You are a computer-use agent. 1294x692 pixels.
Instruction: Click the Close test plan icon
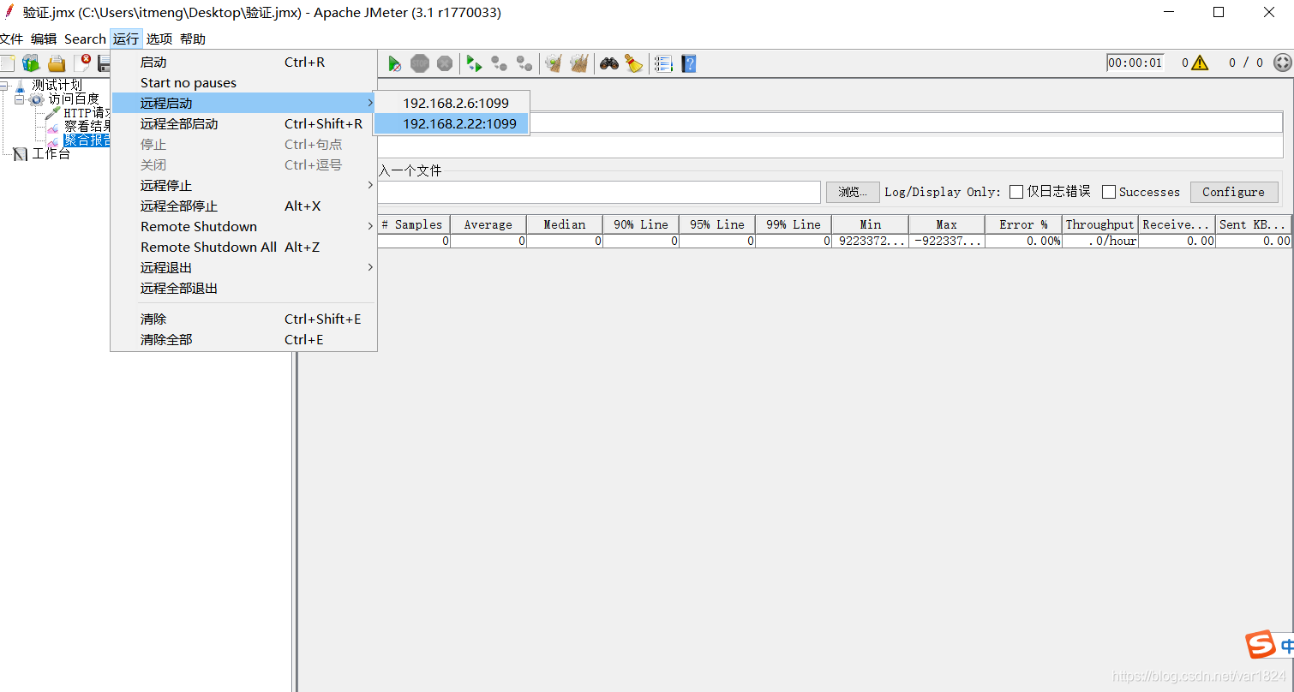point(82,63)
